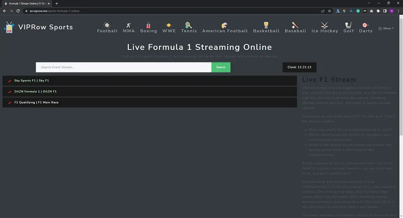403x218 pixels.
Task: Open the MMA fighter icon
Action: tap(129, 25)
